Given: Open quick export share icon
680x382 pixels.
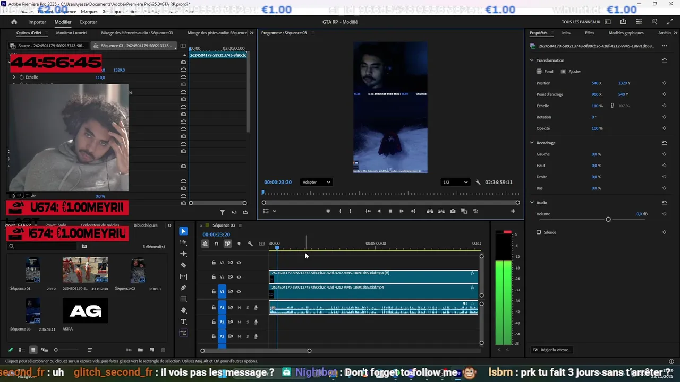Looking at the screenshot, I should click(x=623, y=22).
